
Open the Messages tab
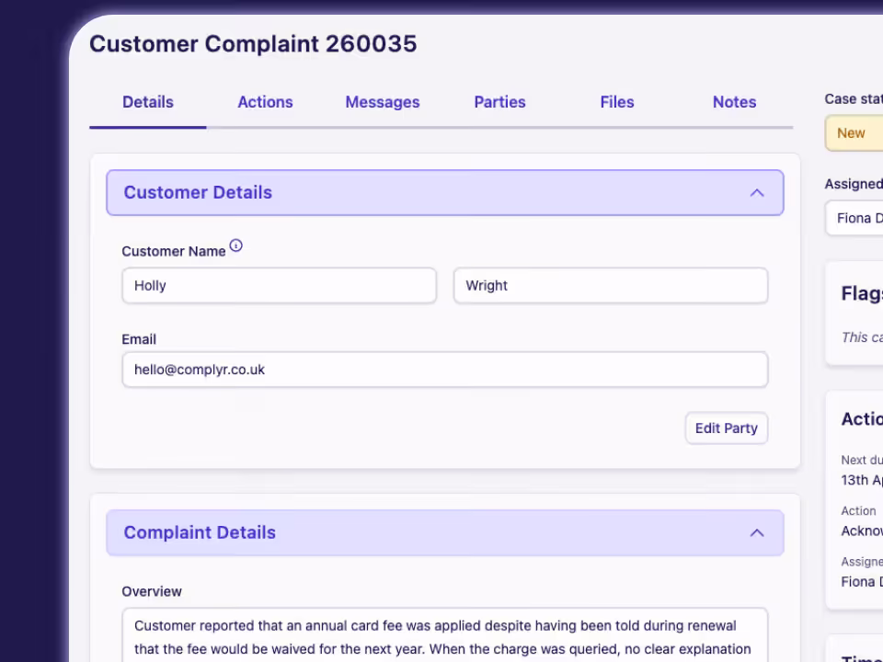point(383,102)
